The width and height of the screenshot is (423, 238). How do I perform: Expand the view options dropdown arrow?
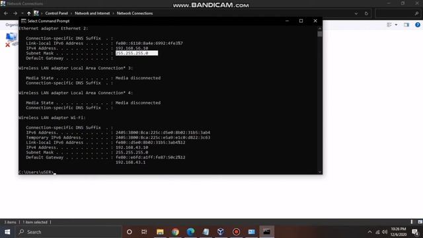[396, 24]
